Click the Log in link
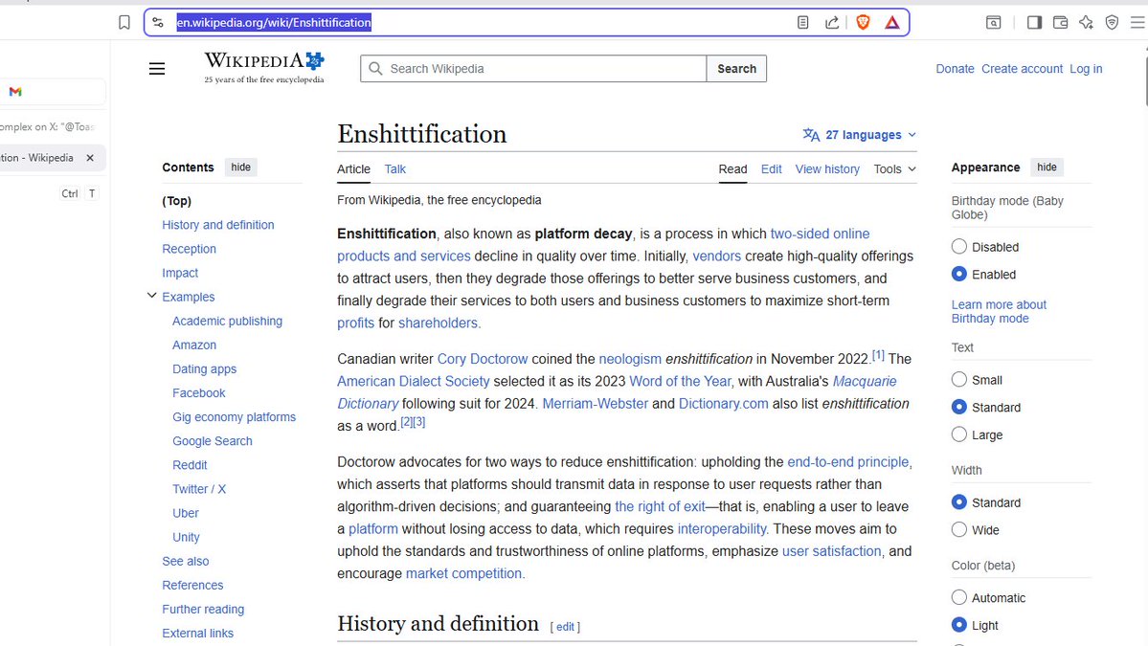Image resolution: width=1148 pixels, height=646 pixels. tap(1086, 69)
